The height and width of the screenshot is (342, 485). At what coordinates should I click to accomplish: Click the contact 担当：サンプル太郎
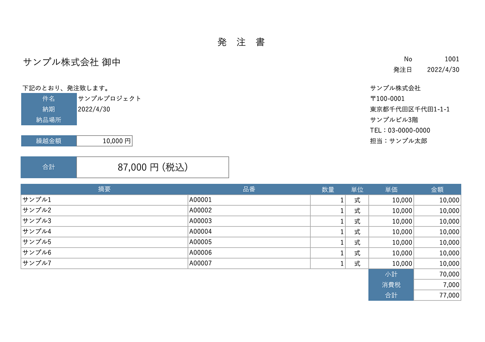[x=399, y=141]
